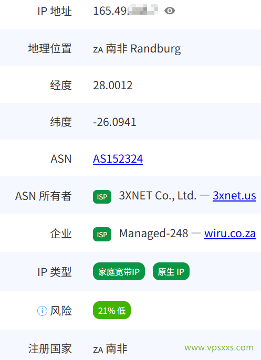The width and height of the screenshot is (261, 360).
Task: Click the ISP badge next to Managed-248
Action: click(x=102, y=235)
